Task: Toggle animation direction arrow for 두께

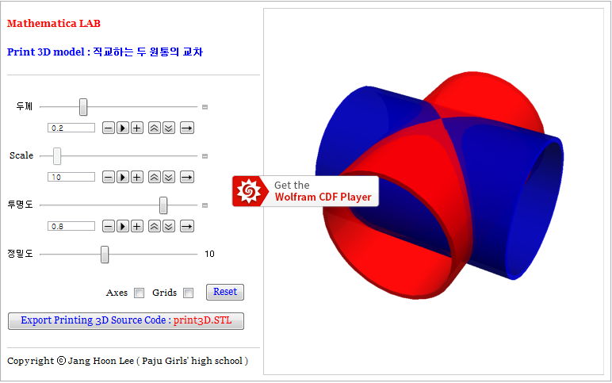Action: click(x=187, y=128)
